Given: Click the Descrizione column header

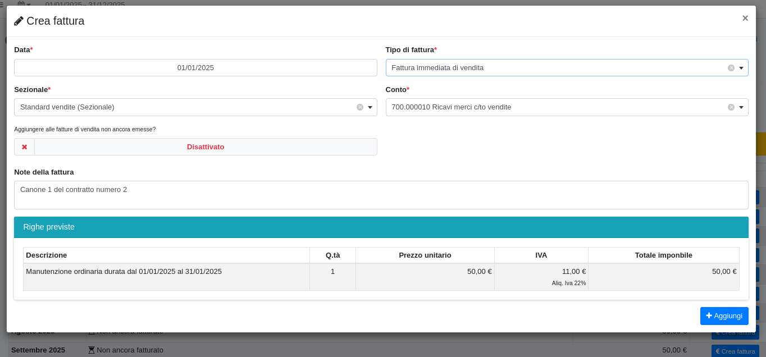Looking at the screenshot, I should [47, 255].
